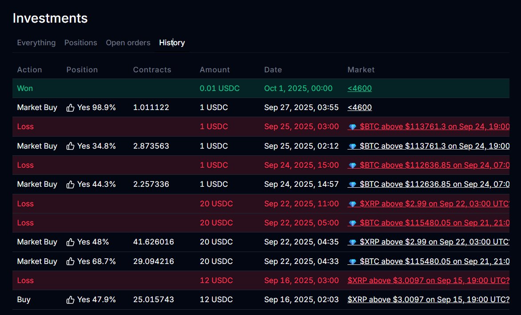521x315 pixels.
Task: Select date Sep 16, 2025, 02:03
Action: 302,300
